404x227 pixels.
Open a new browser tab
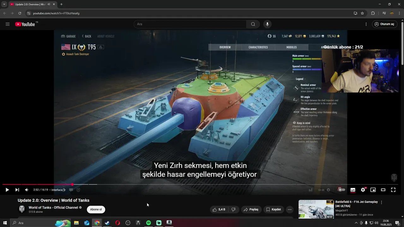tap(61, 4)
